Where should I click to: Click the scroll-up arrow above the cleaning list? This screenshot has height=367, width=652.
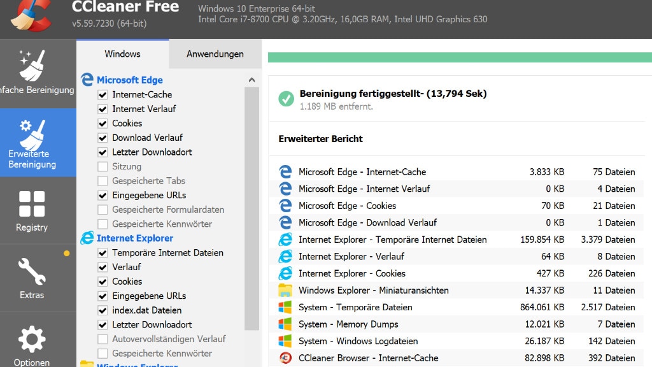point(252,80)
